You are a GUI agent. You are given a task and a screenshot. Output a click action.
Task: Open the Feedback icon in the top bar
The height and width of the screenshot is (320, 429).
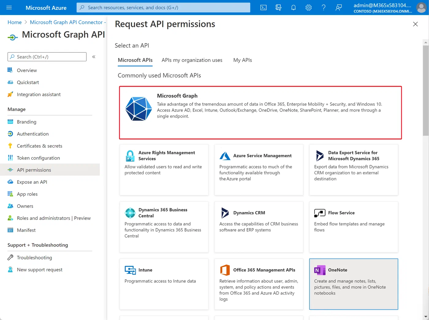339,8
